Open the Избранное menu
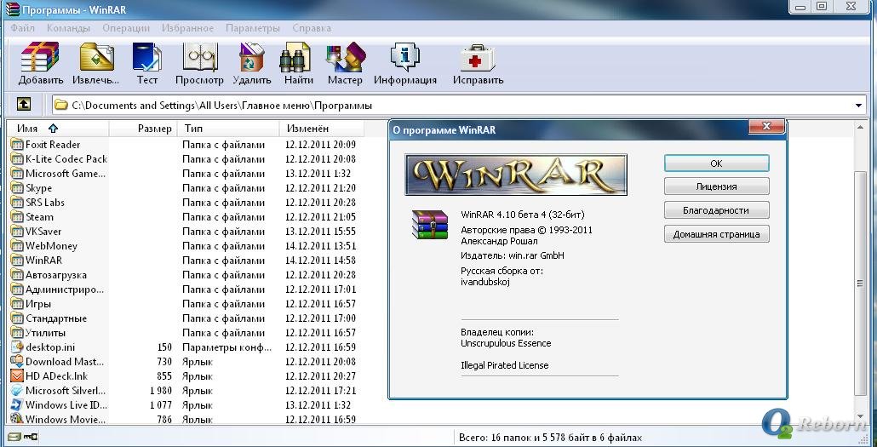The width and height of the screenshot is (877, 447). [x=188, y=28]
